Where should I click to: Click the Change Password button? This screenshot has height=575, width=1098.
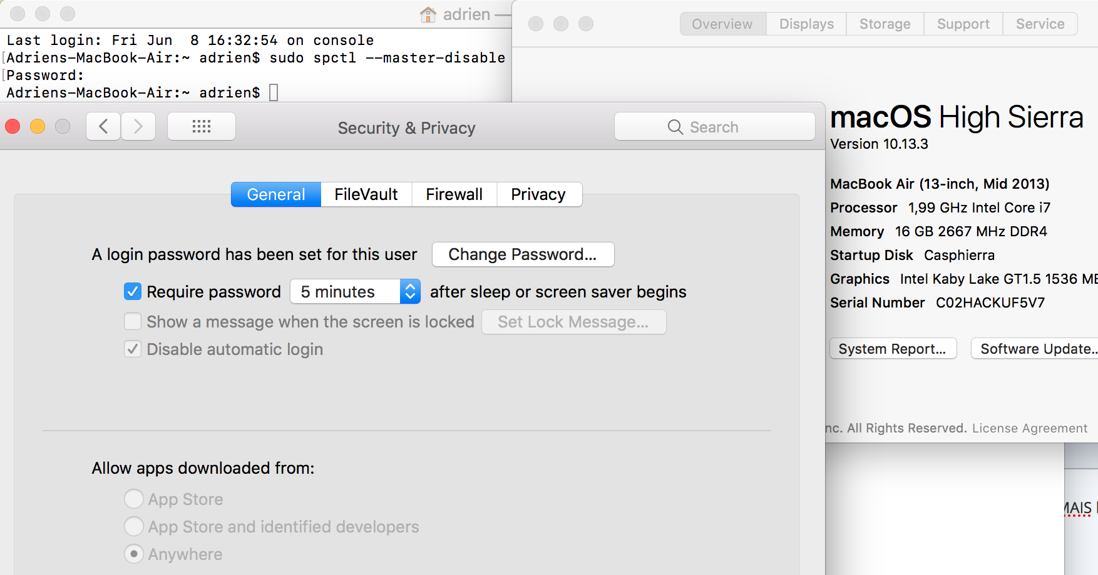click(x=523, y=254)
